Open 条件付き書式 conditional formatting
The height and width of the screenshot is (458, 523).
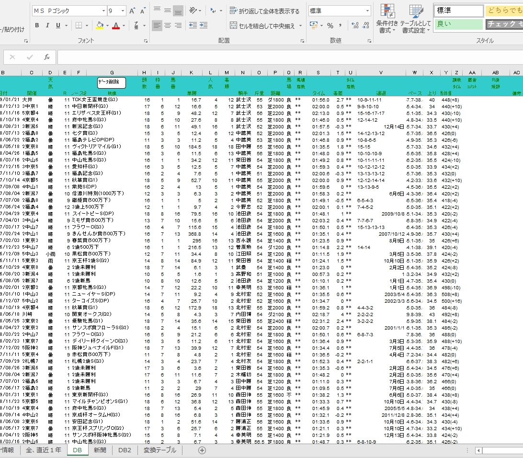click(387, 19)
